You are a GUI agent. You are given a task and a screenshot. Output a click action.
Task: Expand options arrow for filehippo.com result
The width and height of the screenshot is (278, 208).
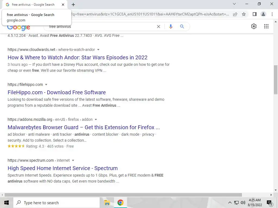pyautogui.click(x=46, y=84)
